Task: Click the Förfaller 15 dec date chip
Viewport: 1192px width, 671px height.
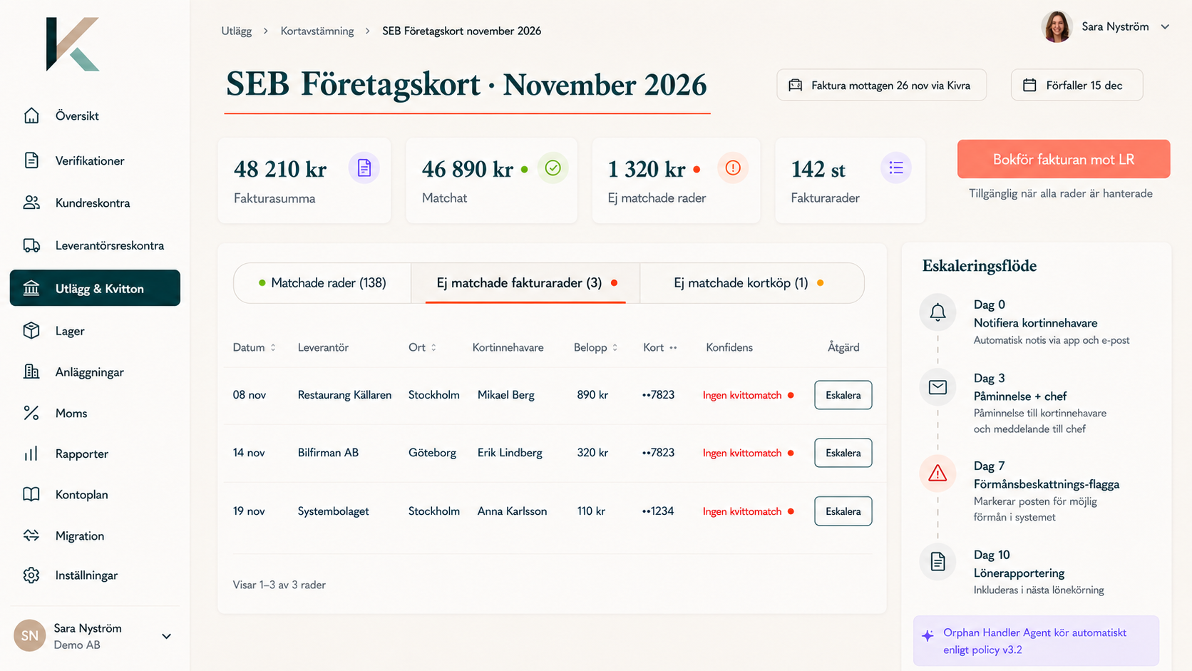Action: coord(1077,85)
